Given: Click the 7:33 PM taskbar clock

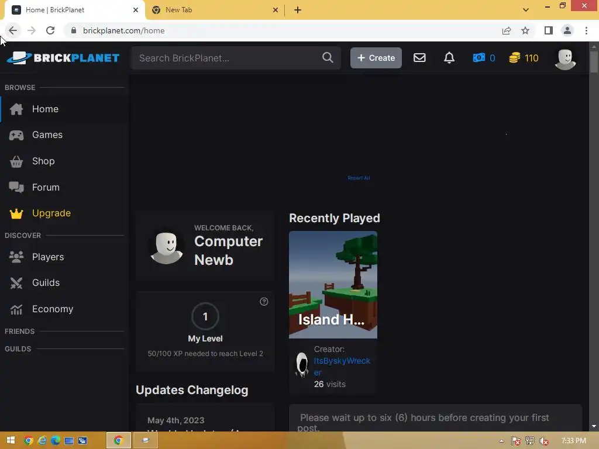Looking at the screenshot, I should pos(573,441).
